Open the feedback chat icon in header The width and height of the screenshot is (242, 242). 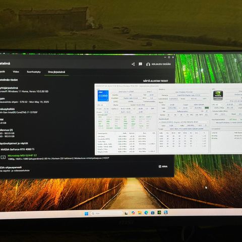[140, 64]
